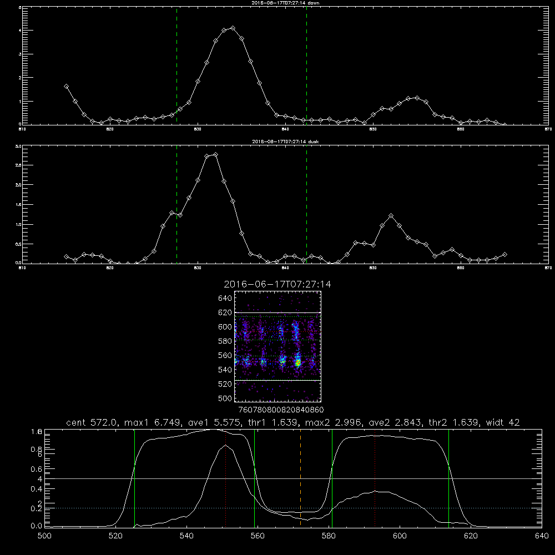Click the left green dashed line in dawn plot
The height and width of the screenshot is (555, 555).
click(x=176, y=65)
